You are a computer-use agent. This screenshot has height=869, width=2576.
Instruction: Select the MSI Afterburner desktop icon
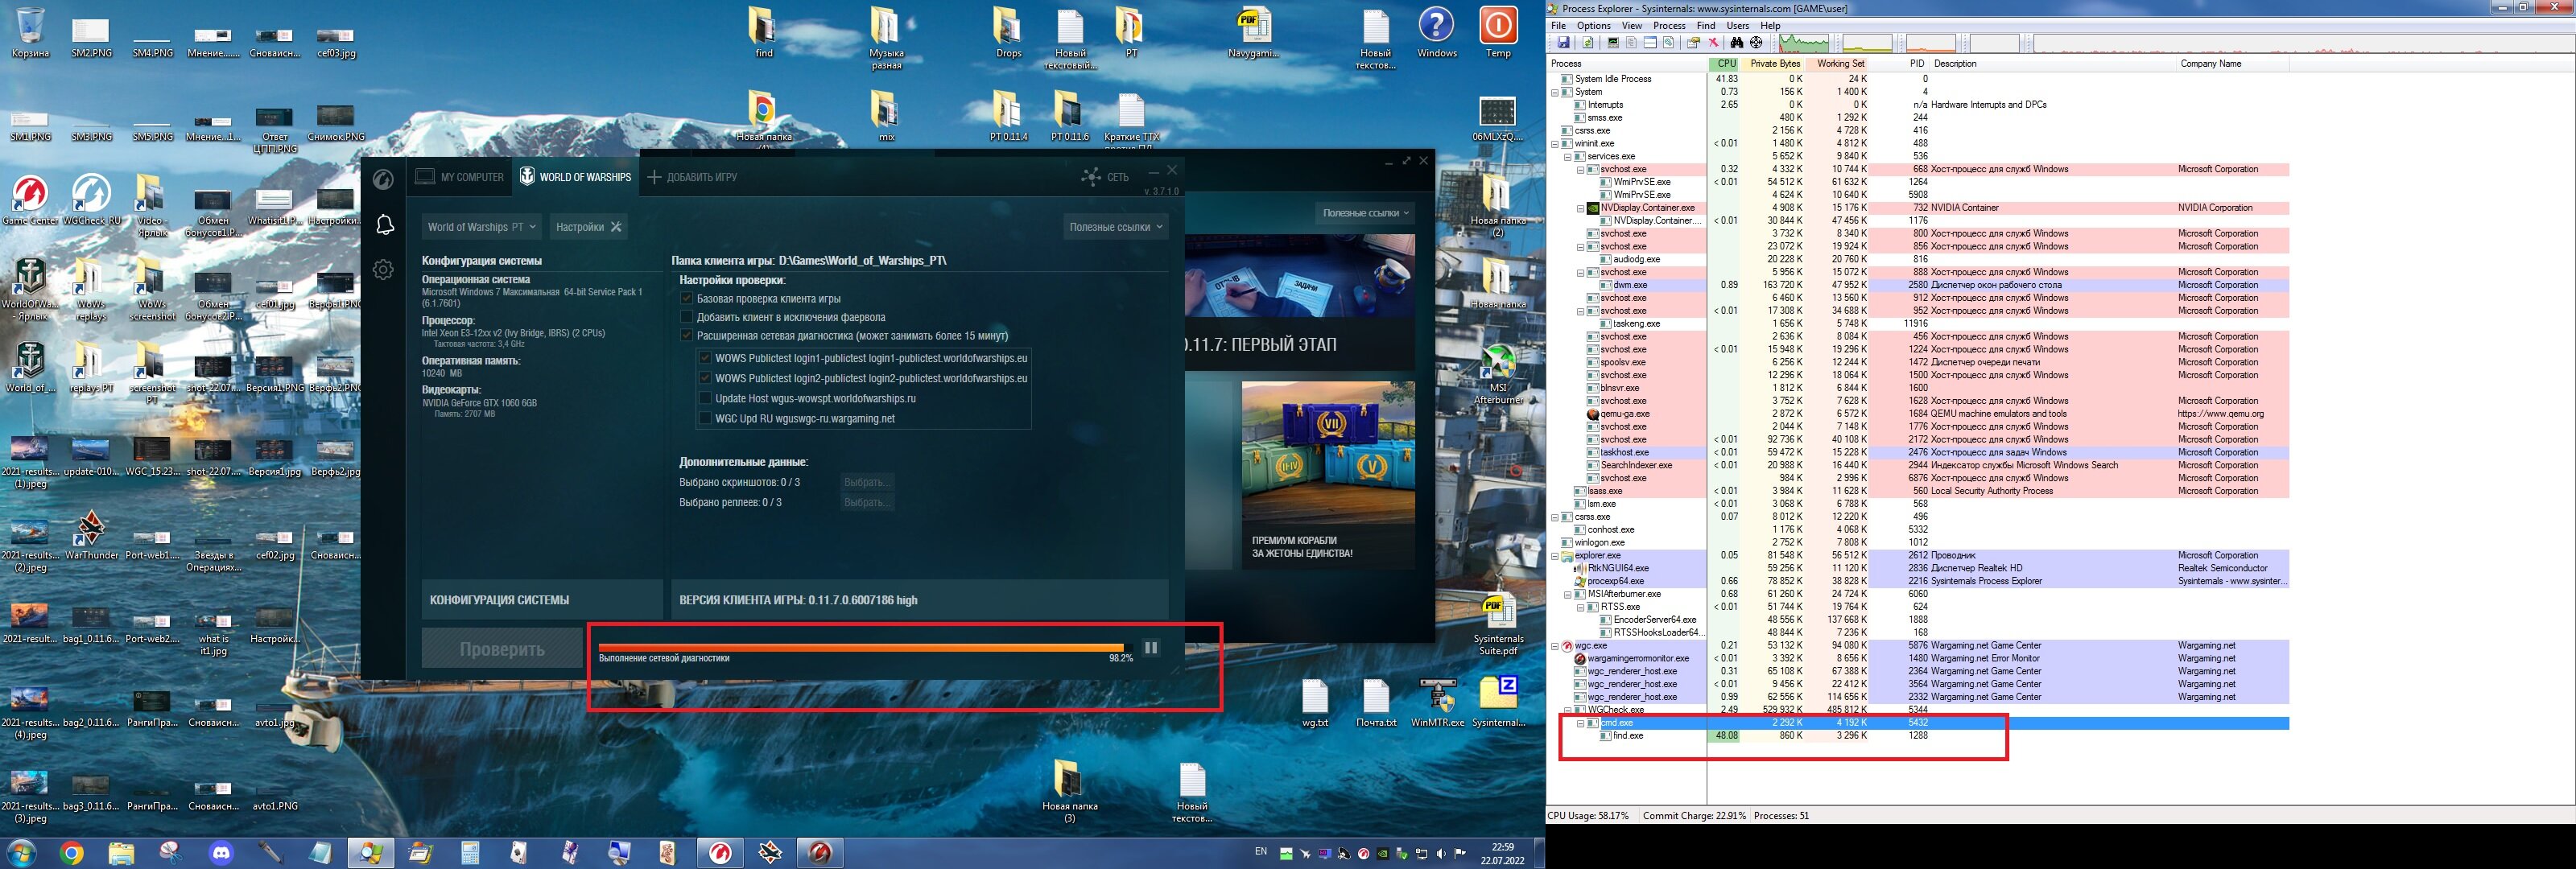[x=1497, y=375]
